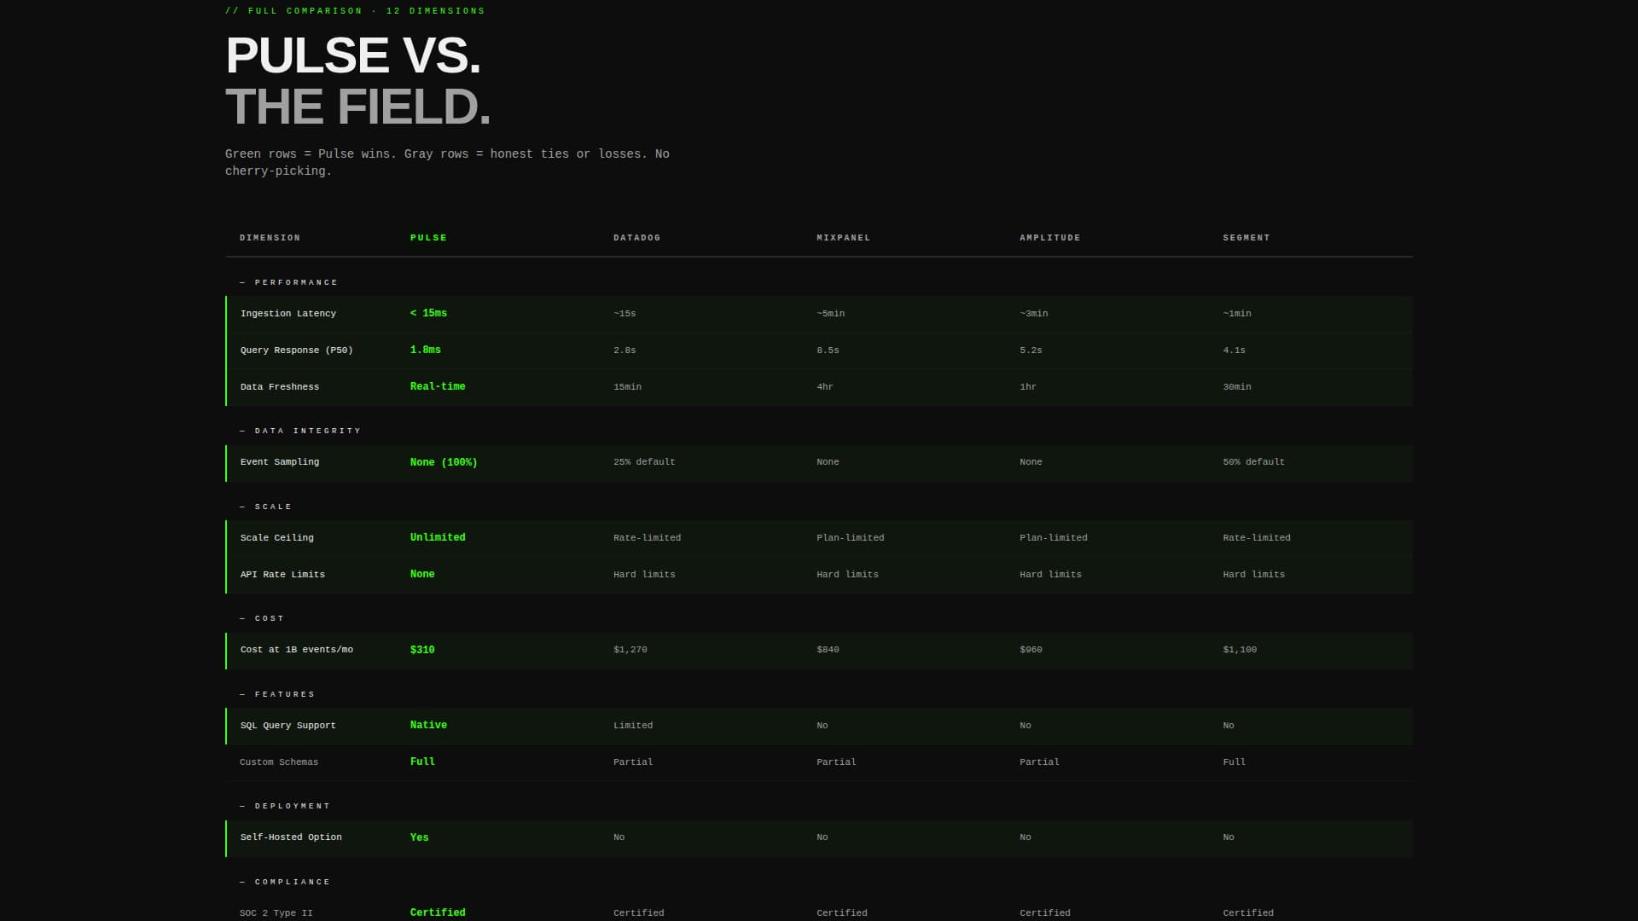1638x921 pixels.
Task: Select the API Rate Limits row label
Action: (282, 575)
